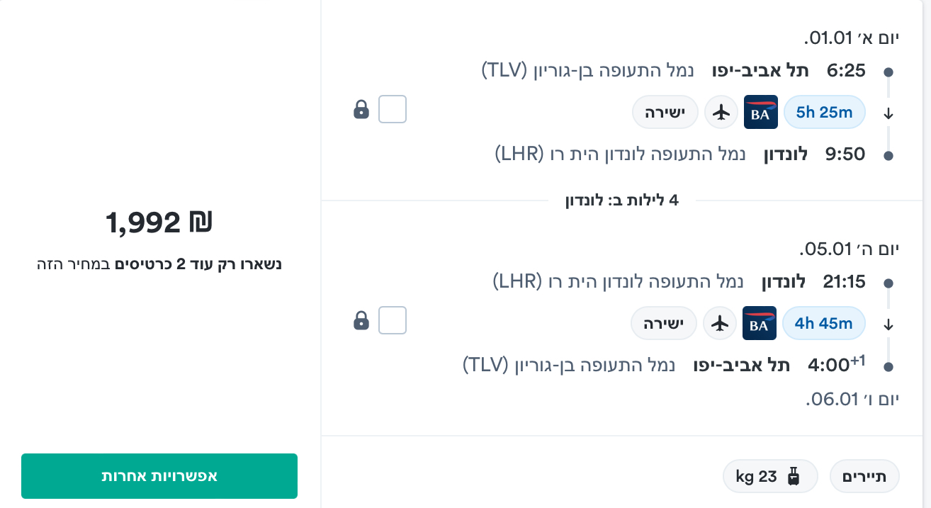The width and height of the screenshot is (931, 508).
Task: Click the lock icon beside return flight
Action: coord(361,320)
